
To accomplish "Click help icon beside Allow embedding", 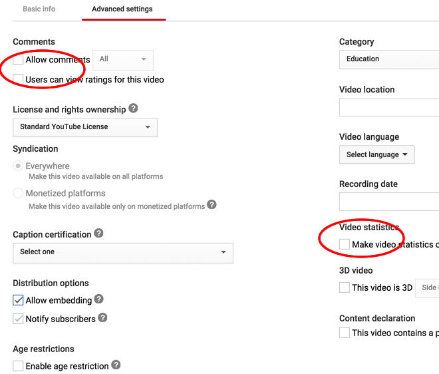I will pos(98,299).
